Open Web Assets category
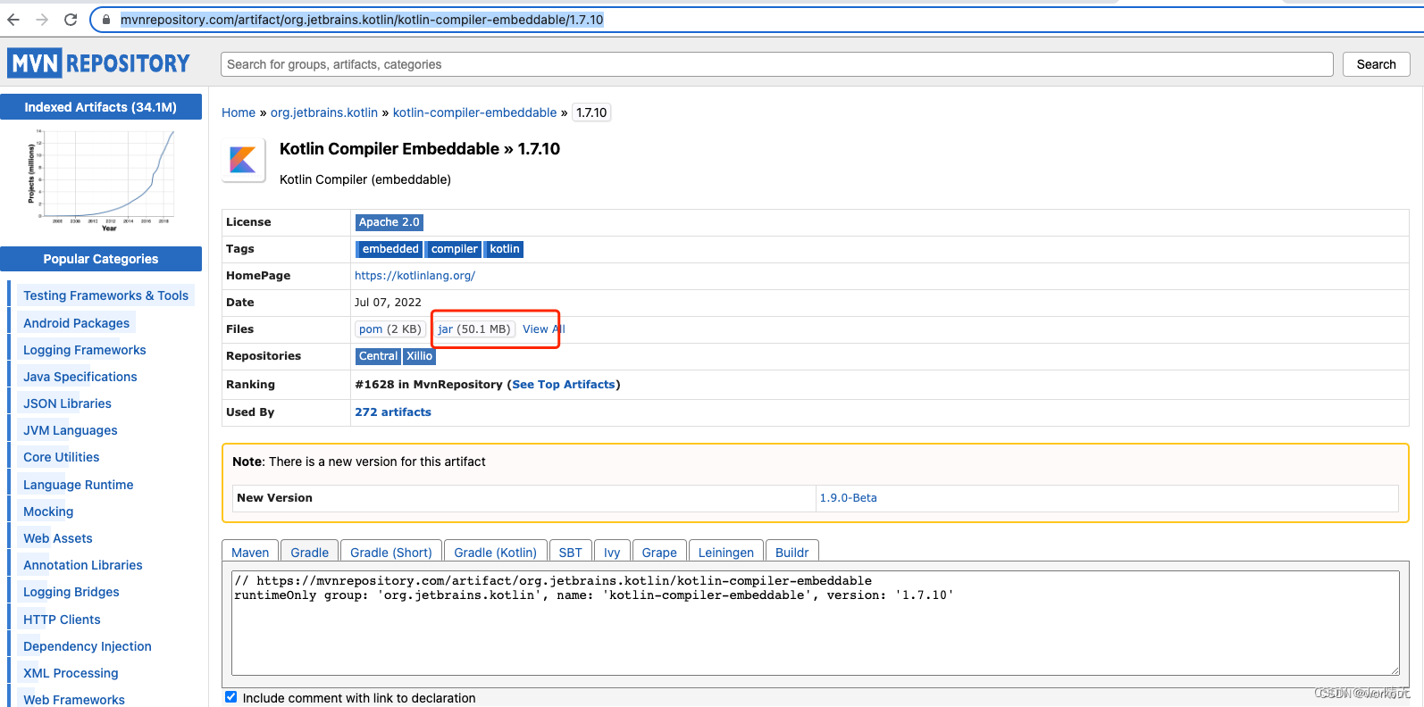The width and height of the screenshot is (1424, 707). [x=57, y=538]
